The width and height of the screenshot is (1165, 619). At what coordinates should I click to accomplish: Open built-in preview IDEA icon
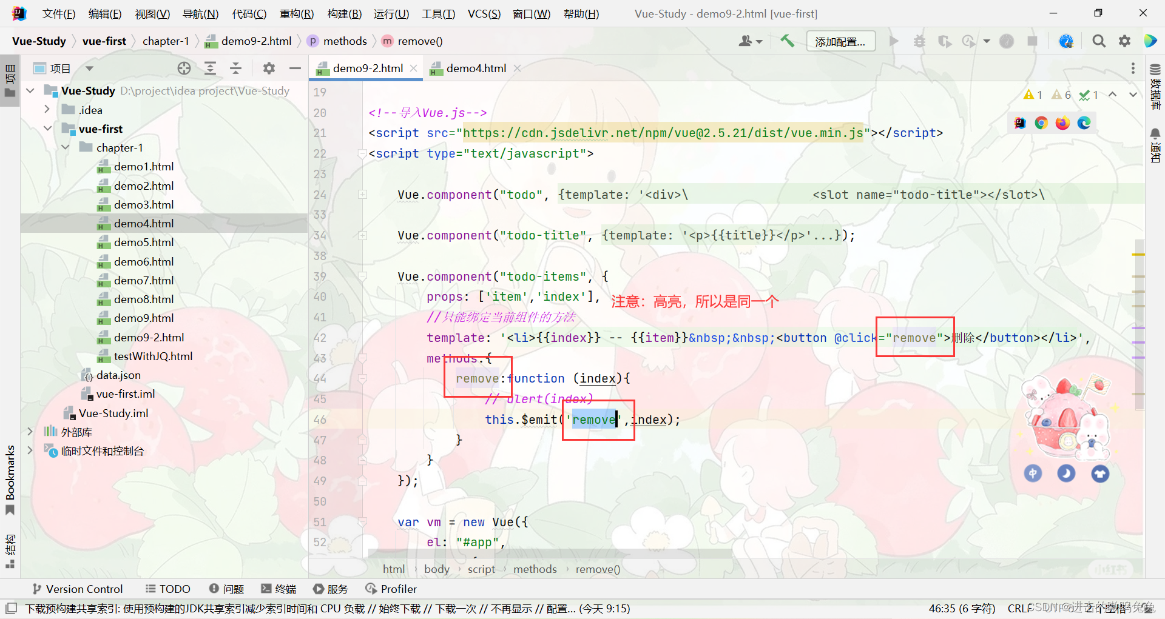click(x=1020, y=123)
